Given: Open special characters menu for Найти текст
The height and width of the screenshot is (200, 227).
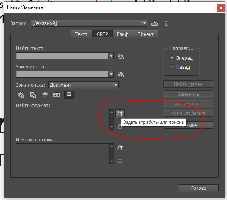Looking at the screenshot, I should [x=121, y=56].
